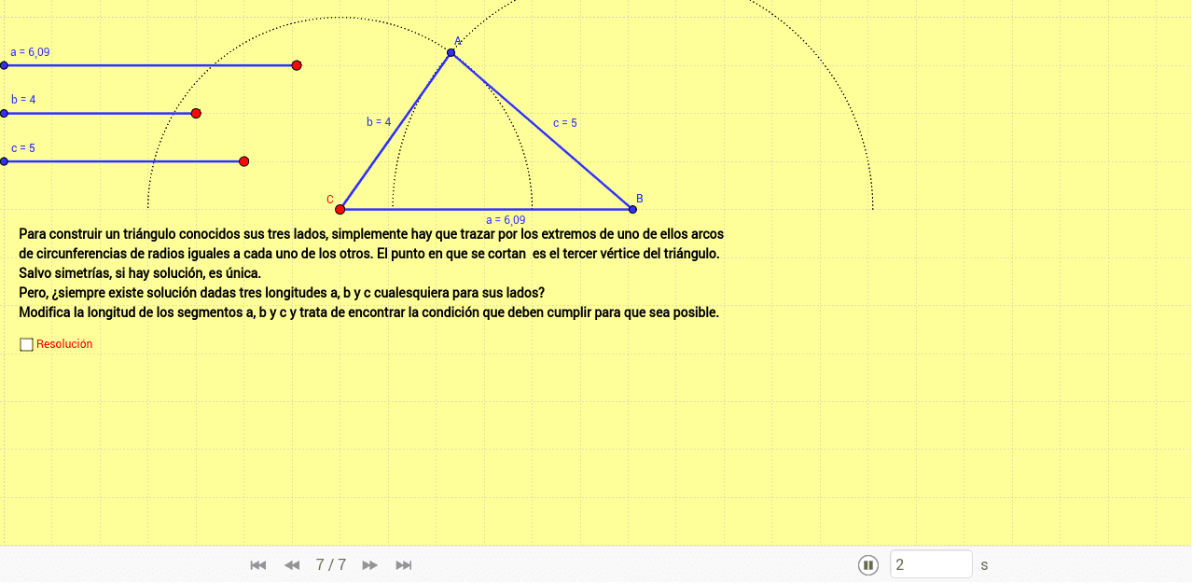Select the red endpoint of segment c
This screenshot has height=583, width=1193.
(244, 161)
